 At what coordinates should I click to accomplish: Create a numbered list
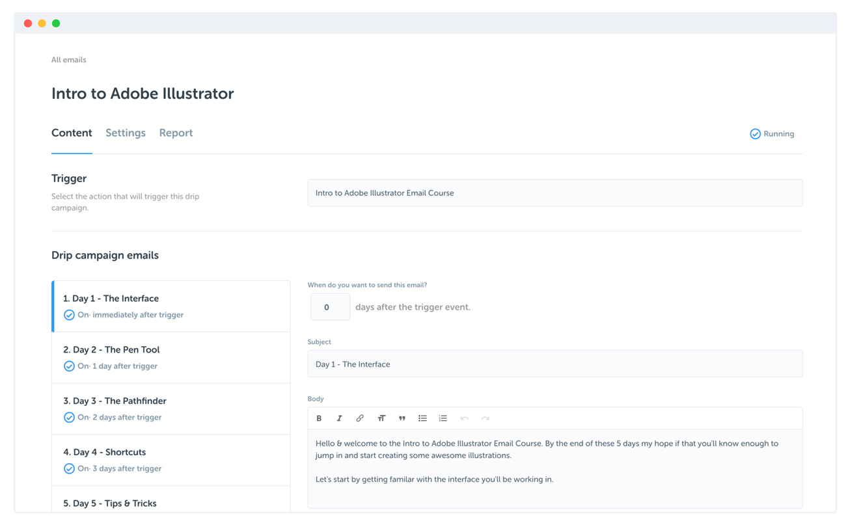coord(443,418)
